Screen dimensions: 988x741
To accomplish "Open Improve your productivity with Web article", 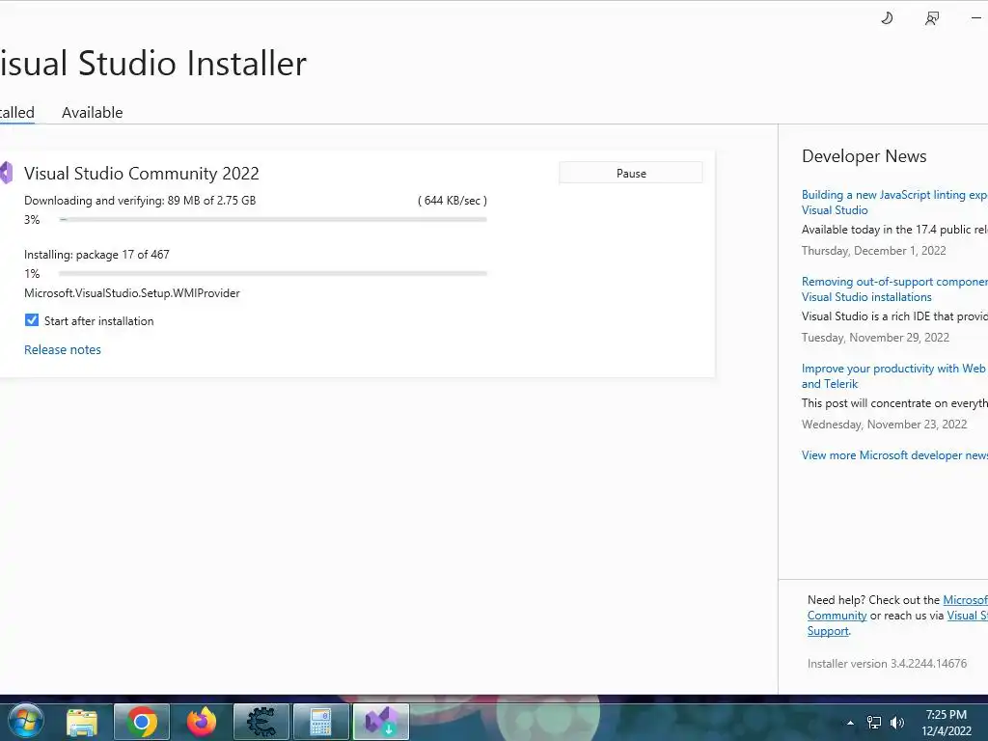I will click(x=894, y=376).
